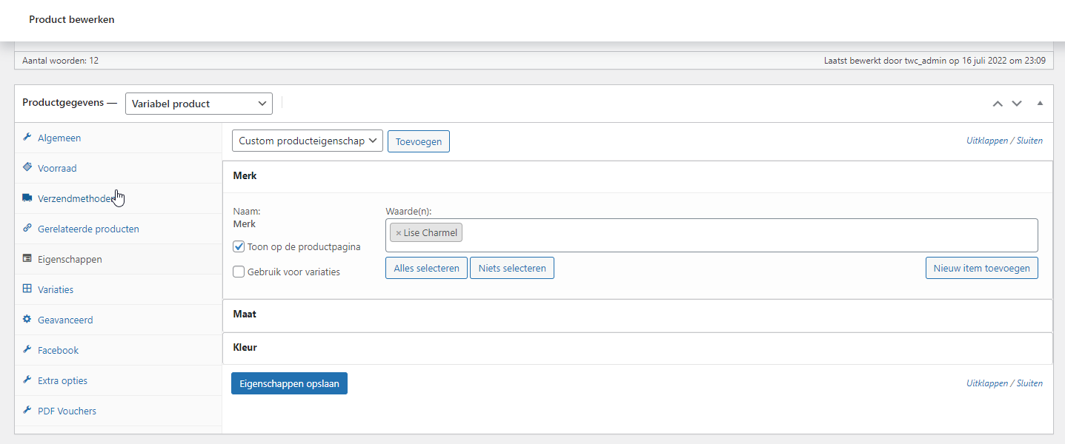Click the gear icon beside Geavanceerd
1065x444 pixels.
tap(27, 320)
